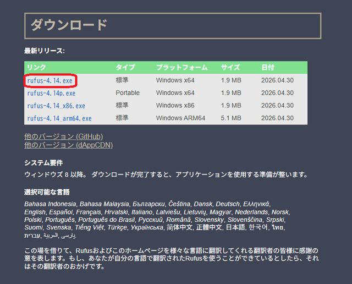Click the プラットフォーム column header

[182, 67]
